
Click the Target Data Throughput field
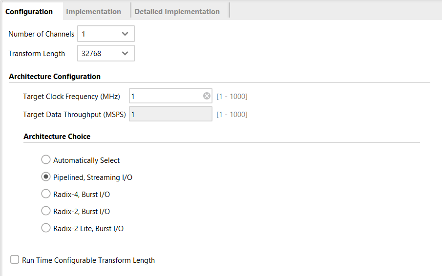pyautogui.click(x=170, y=115)
